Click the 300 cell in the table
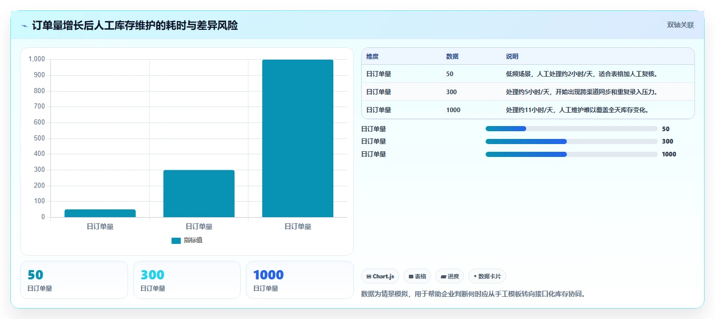This screenshot has height=319, width=715. click(451, 92)
